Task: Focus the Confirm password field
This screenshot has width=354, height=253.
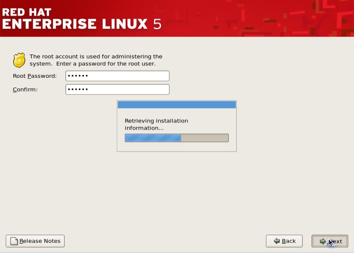Action: (117, 89)
